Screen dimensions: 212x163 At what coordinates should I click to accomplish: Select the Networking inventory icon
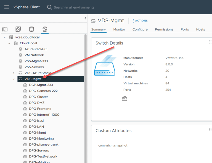(45, 29)
